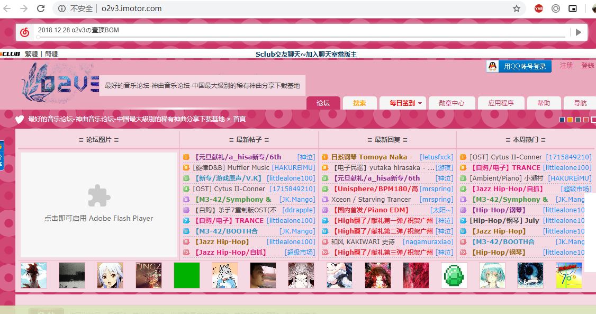
Task: Open the 导航 tab
Action: (580, 103)
